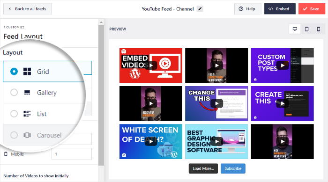
Task: Switch preview to desktop view icon
Action: click(x=295, y=29)
